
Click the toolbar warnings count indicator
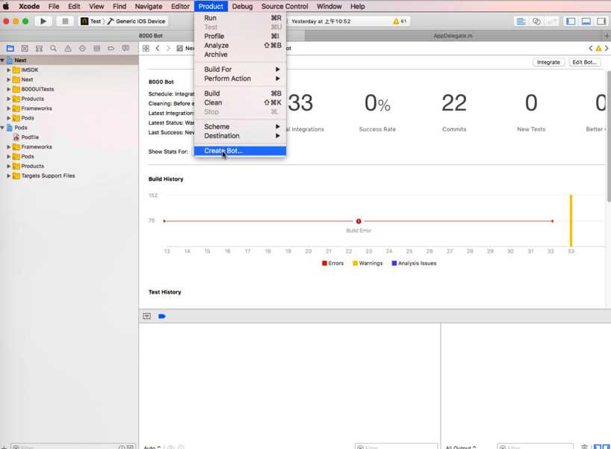tap(400, 21)
